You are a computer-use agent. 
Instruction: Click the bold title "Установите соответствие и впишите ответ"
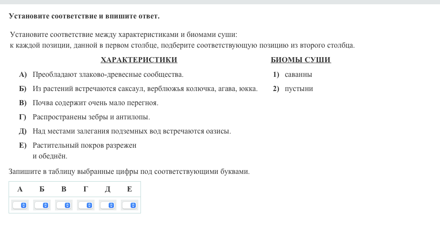pos(84,16)
